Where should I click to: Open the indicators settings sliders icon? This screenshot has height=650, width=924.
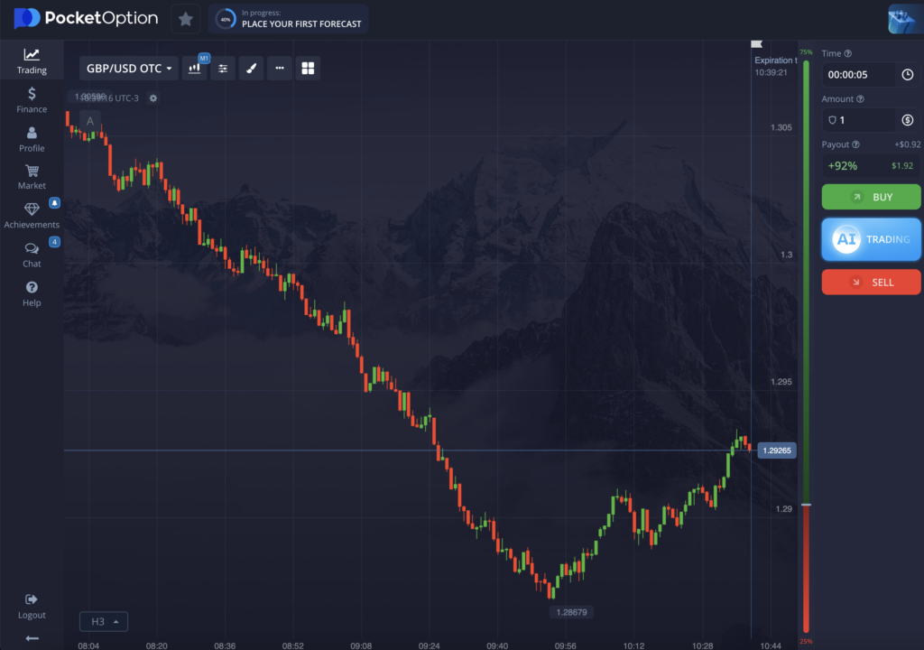coord(224,69)
